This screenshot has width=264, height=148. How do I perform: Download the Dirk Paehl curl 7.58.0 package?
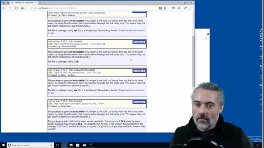click(139, 102)
